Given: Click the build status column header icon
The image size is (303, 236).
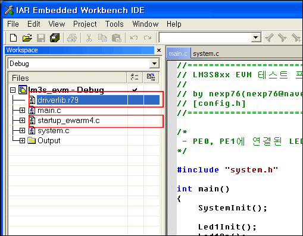Looking at the screenshot, I should click(151, 77).
